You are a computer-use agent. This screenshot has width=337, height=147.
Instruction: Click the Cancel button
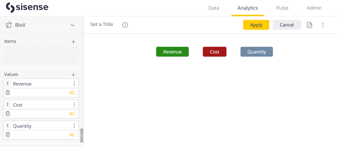(x=287, y=25)
